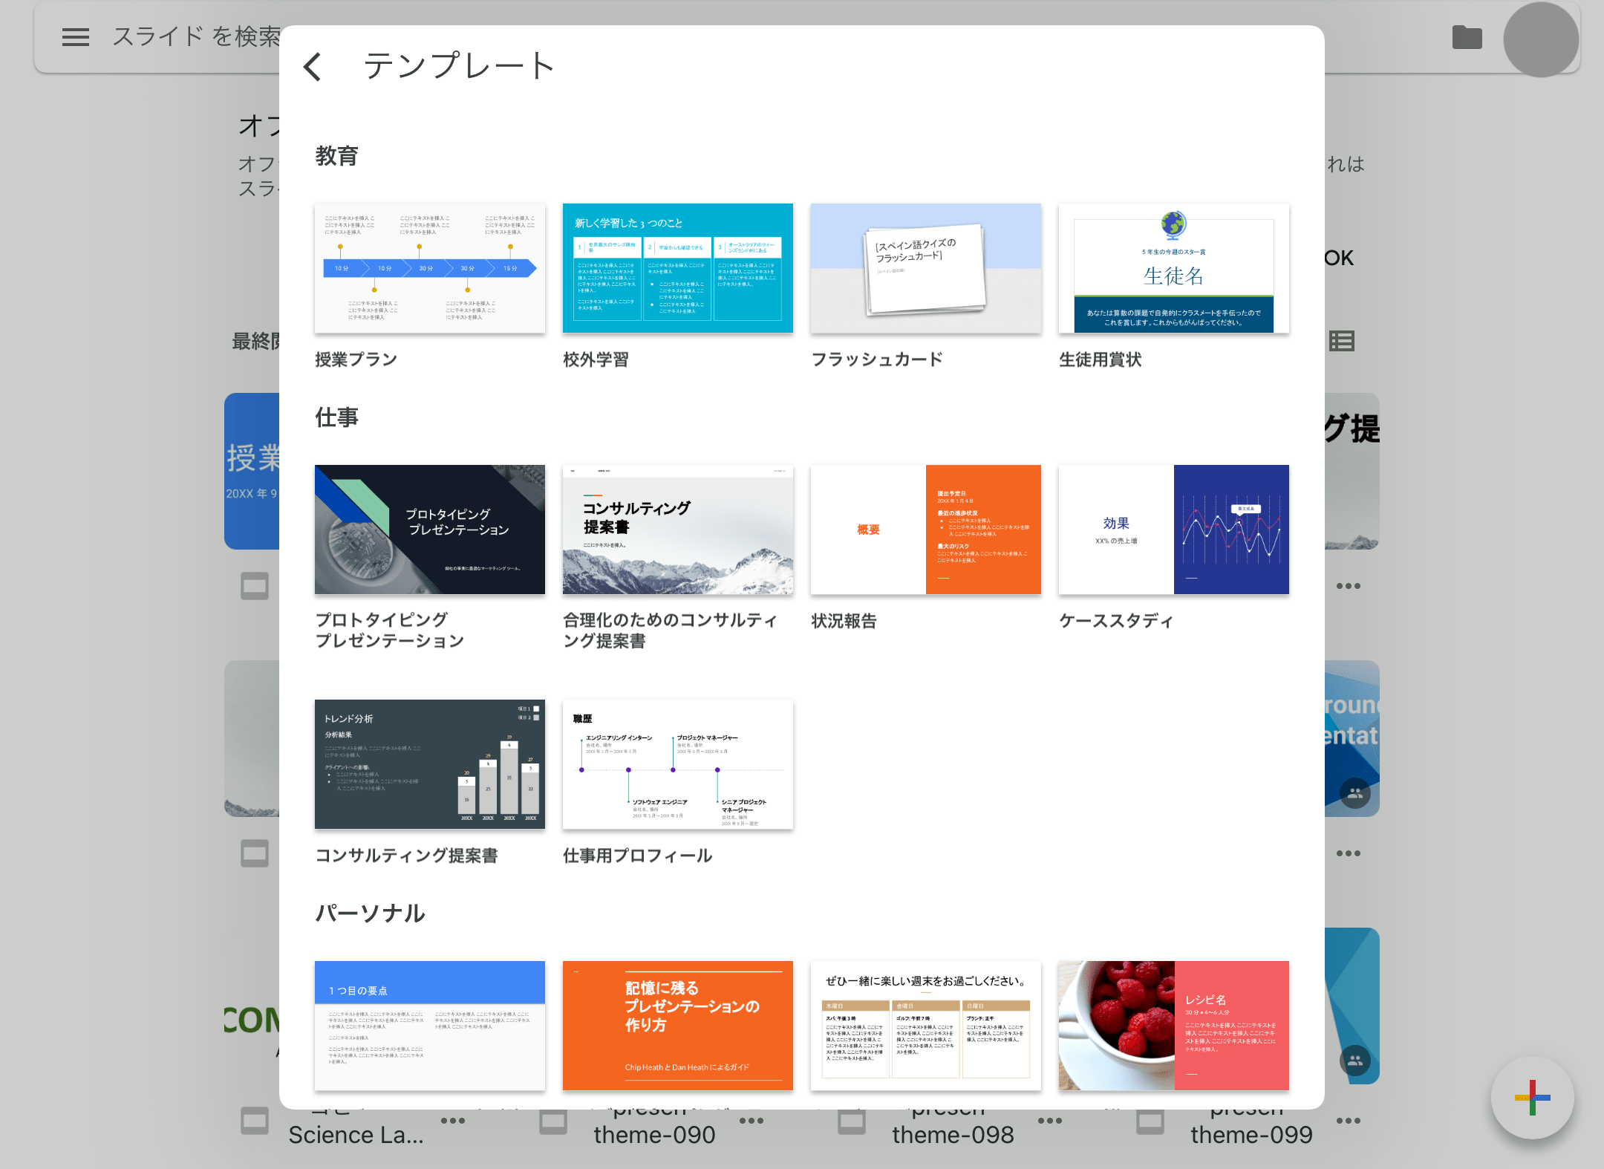1604x1169 pixels.
Task: Click the slides file icon beside Science La...
Action: click(255, 1121)
